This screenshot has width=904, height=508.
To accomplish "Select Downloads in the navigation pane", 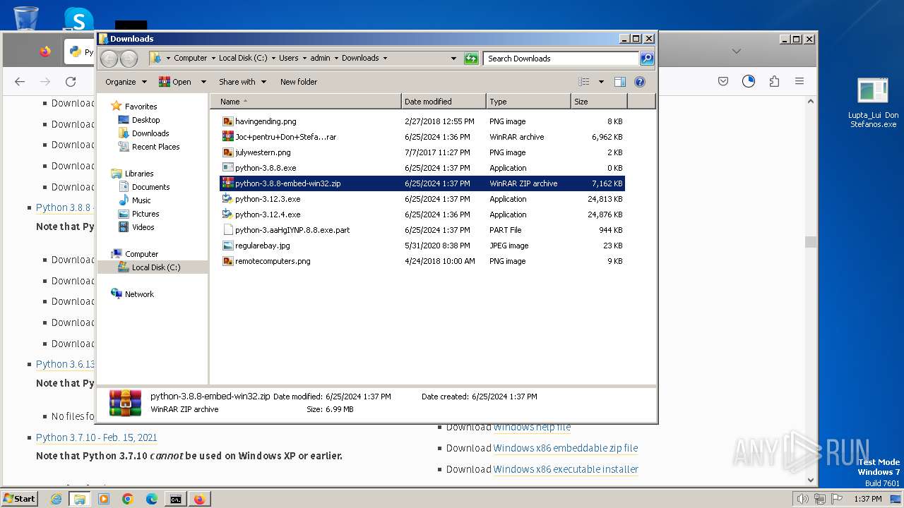I will pyautogui.click(x=150, y=133).
